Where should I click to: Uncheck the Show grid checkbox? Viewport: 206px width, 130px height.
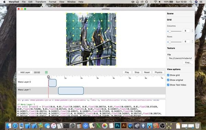tap(168, 75)
